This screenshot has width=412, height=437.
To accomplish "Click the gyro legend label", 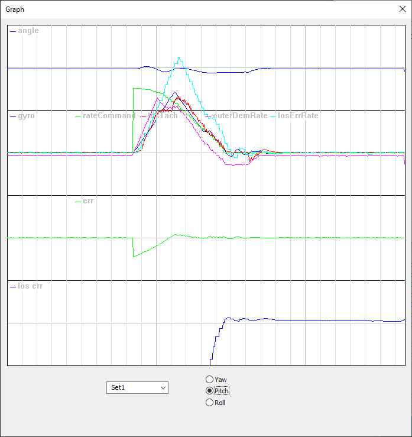I will (x=26, y=116).
